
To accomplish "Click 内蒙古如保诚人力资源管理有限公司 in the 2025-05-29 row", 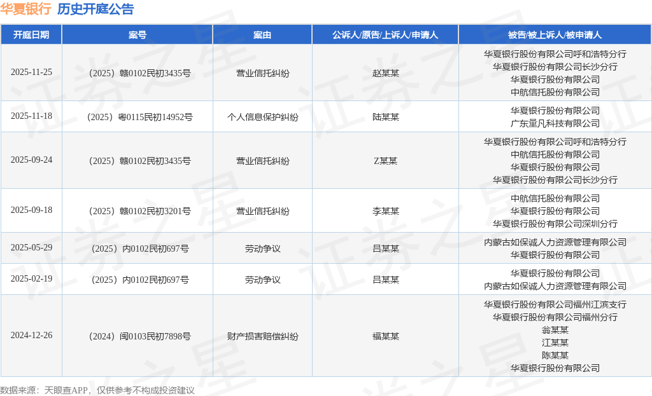I will (555, 242).
